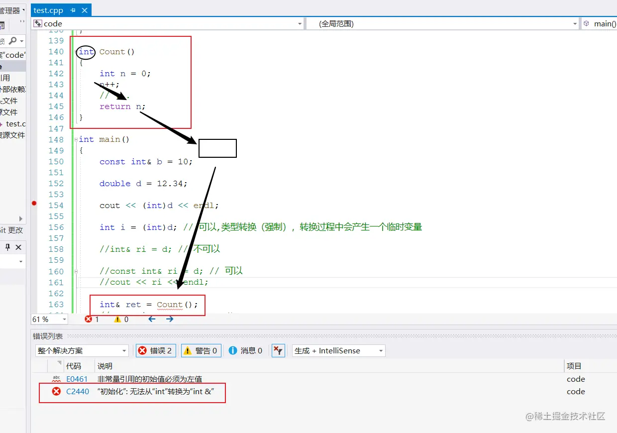The width and height of the screenshot is (617, 433).
Task: Click the line double d = 12.34;
Action: click(143, 184)
